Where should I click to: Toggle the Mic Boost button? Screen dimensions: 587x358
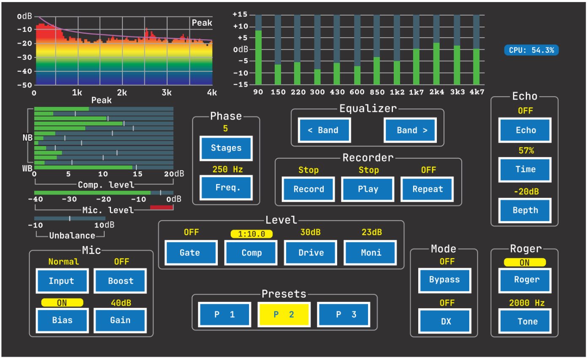(120, 281)
